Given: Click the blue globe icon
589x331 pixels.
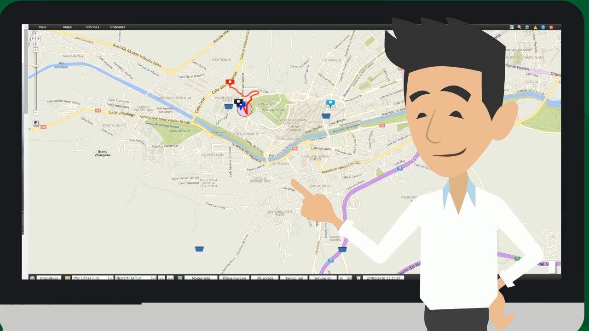Looking at the screenshot, I should [x=527, y=27].
